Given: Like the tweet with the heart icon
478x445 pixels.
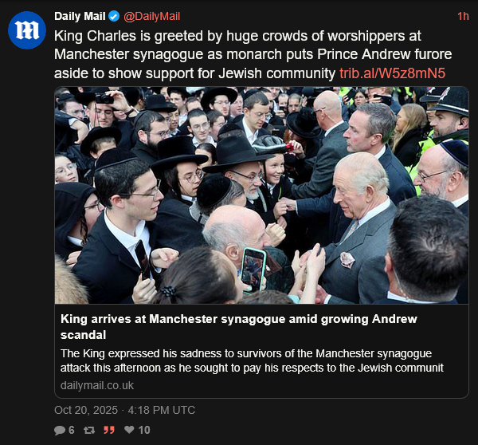Looking at the screenshot, I should tap(129, 430).
